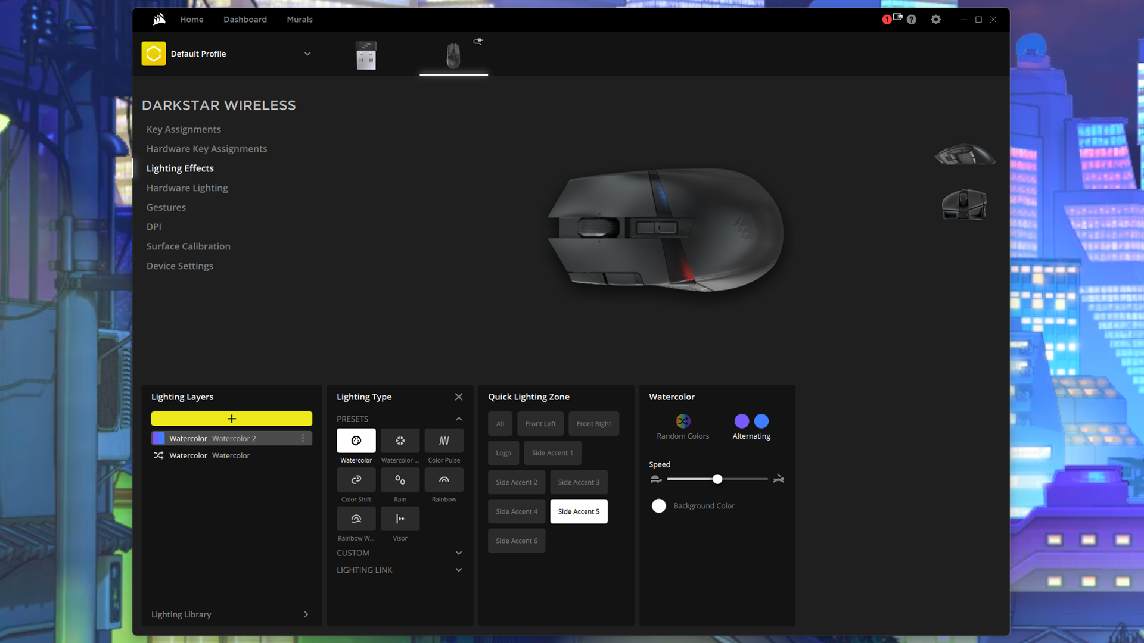Image resolution: width=1144 pixels, height=643 pixels.
Task: Select the USB wireless receiver device
Action: (366, 55)
